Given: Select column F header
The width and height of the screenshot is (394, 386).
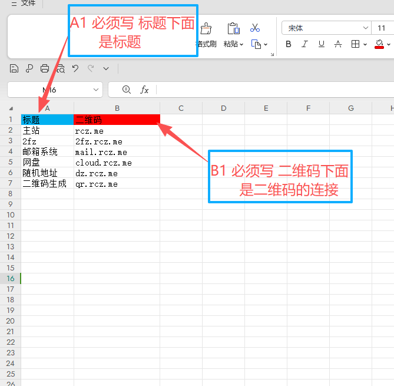Looking at the screenshot, I should tap(309, 108).
